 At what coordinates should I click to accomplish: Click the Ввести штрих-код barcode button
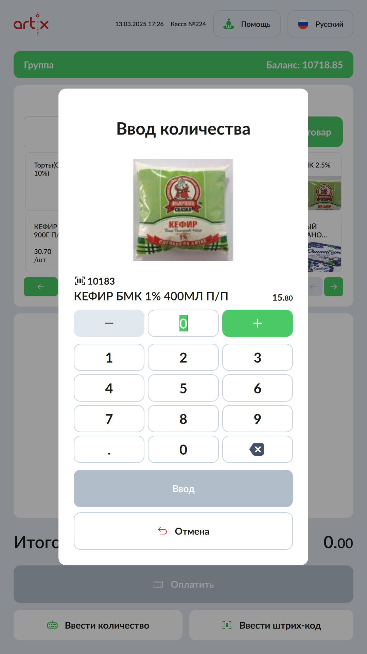[271, 625]
